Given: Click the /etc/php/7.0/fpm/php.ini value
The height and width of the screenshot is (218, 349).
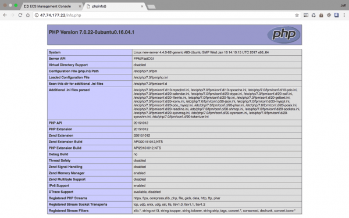Looking at the screenshot, I should pyautogui.click(x=151, y=77).
